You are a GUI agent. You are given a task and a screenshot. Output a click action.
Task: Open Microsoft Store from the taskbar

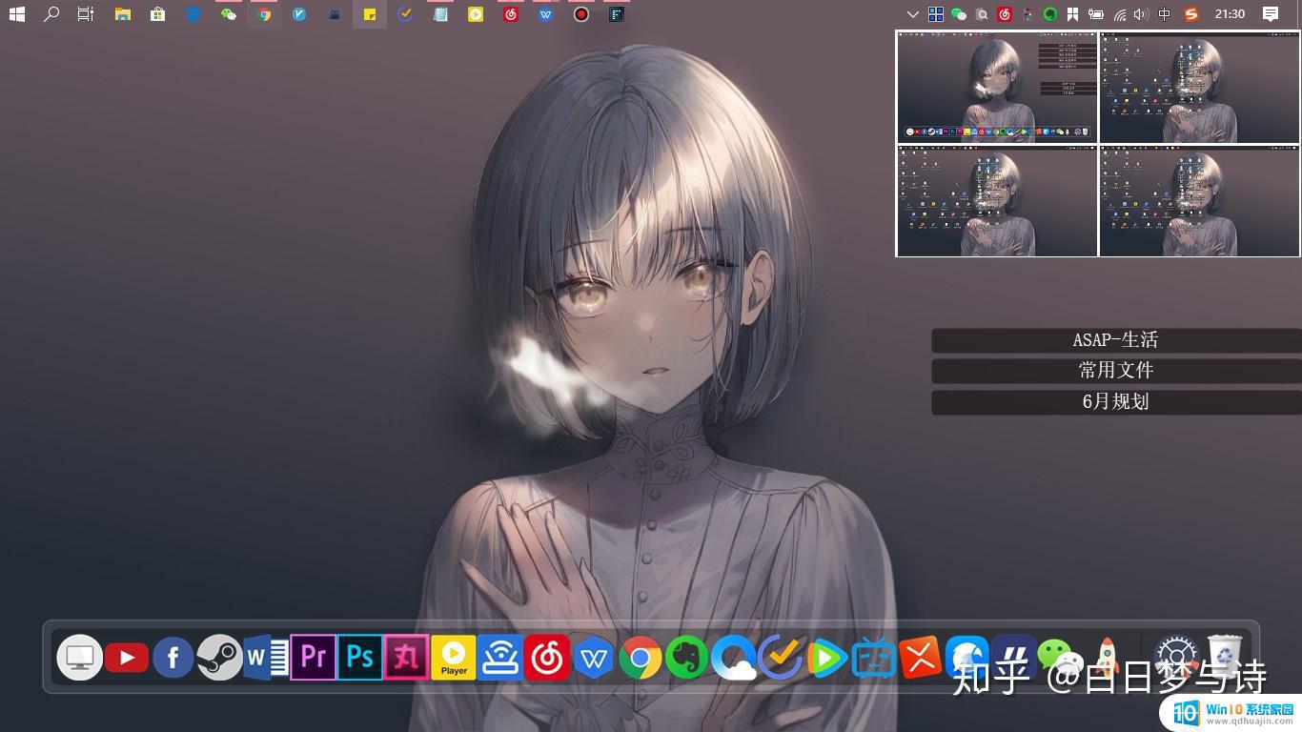point(157,14)
